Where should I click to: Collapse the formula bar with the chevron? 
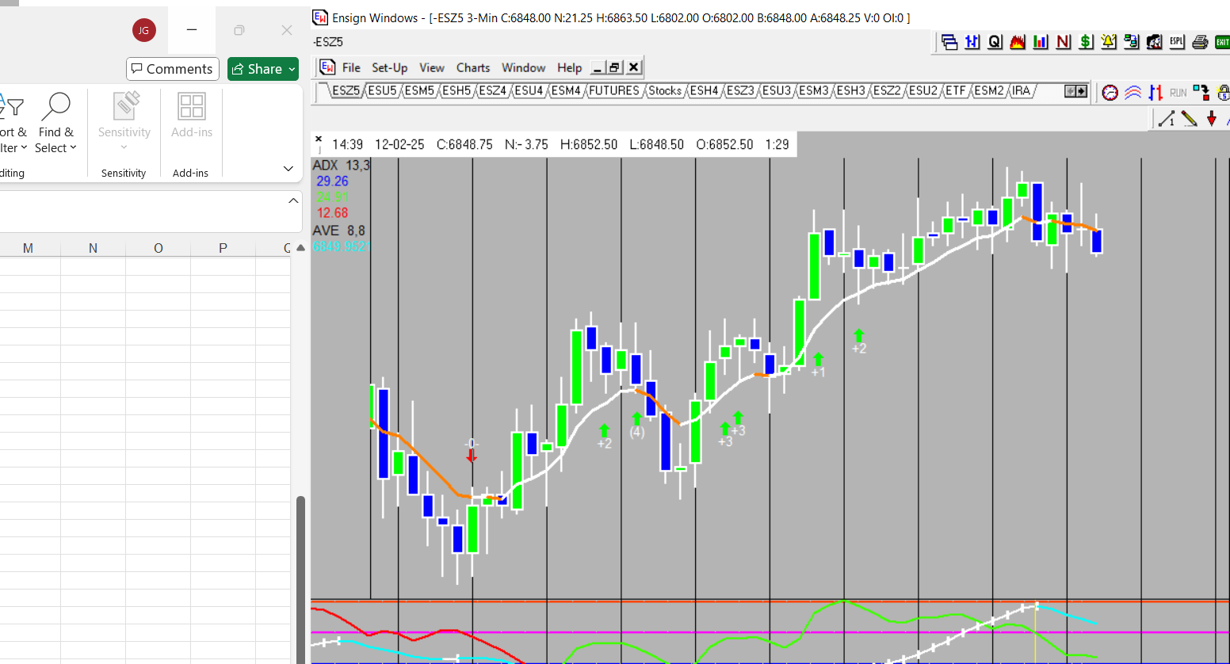(x=293, y=201)
